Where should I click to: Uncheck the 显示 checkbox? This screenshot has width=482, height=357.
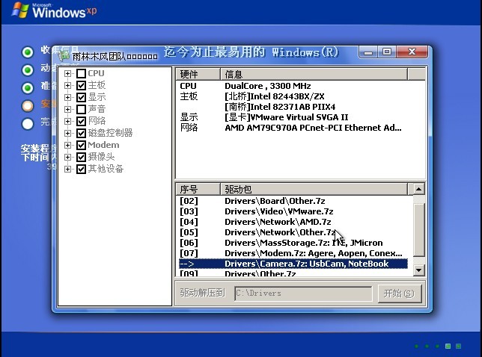tap(81, 97)
